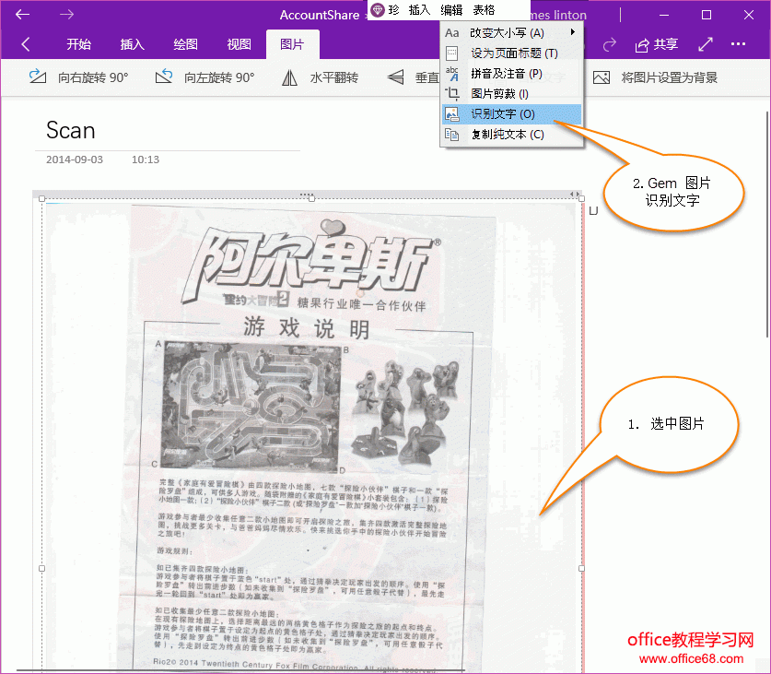Switch to the 插入 ribbon tab
The height and width of the screenshot is (674, 771).
click(132, 44)
